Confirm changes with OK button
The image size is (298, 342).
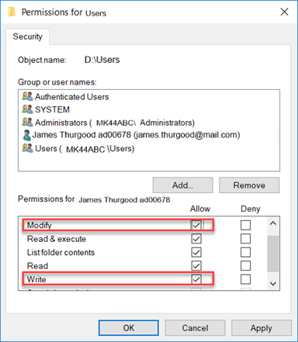click(x=129, y=328)
